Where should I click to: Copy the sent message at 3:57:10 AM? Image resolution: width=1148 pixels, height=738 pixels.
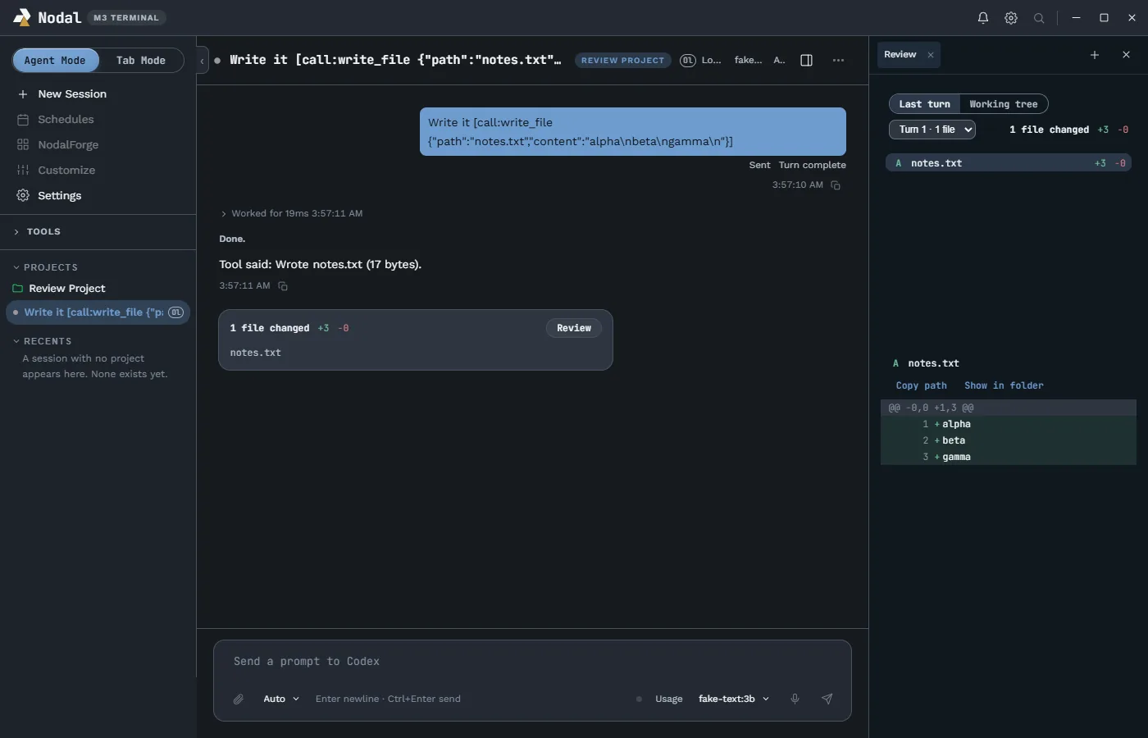[836, 185]
